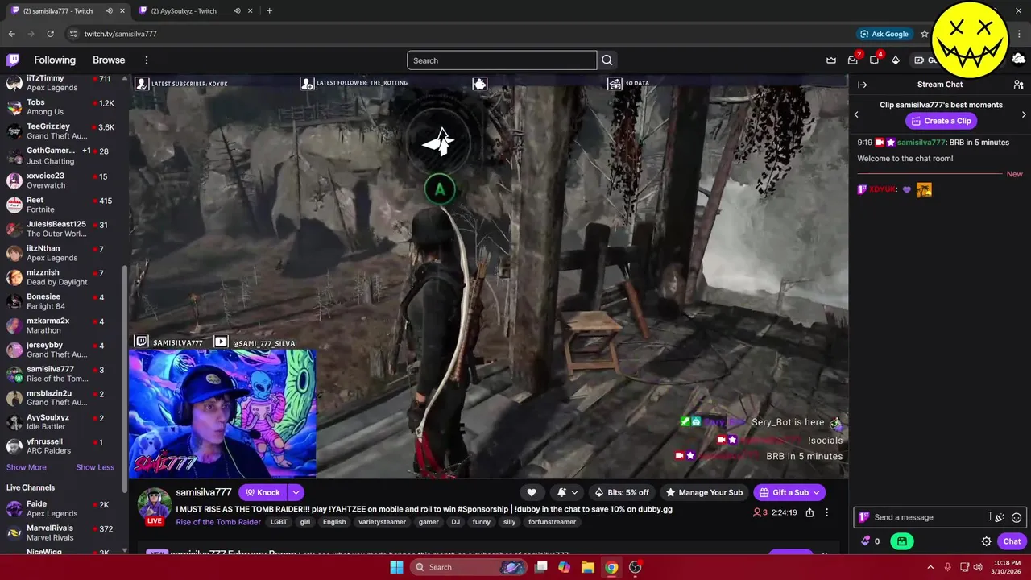This screenshot has width=1031, height=580.
Task: Click the sidebar vertical scrollbar
Action: [125, 377]
